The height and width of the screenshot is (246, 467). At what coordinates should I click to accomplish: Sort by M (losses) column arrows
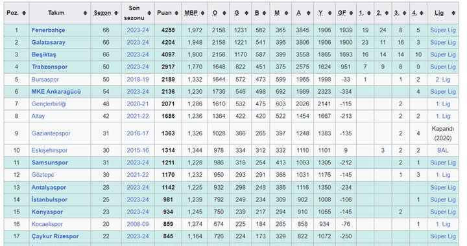click(286, 13)
